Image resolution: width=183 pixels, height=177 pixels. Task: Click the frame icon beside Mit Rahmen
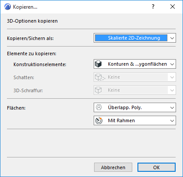[99, 120]
